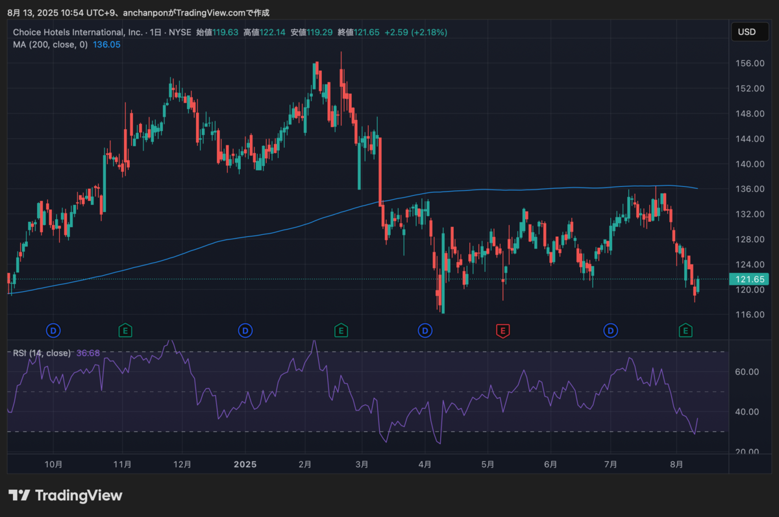Image resolution: width=779 pixels, height=517 pixels.
Task: Click the 20.00 RSI axis label
Action: (747, 452)
